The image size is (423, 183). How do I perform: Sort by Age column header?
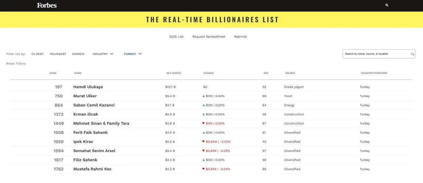(266, 73)
